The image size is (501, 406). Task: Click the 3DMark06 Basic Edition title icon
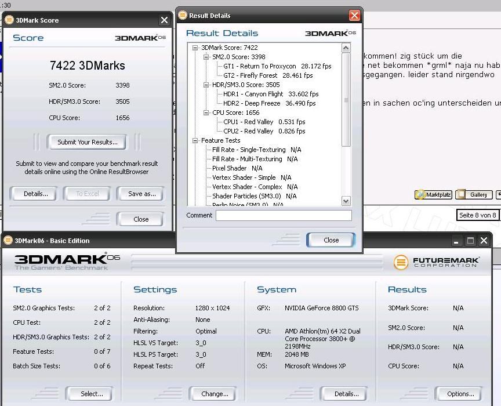click(8, 240)
